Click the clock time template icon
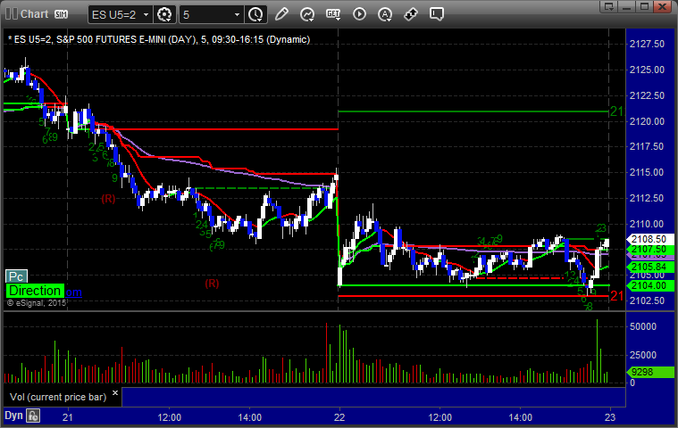The height and width of the screenshot is (428, 678). (x=256, y=14)
